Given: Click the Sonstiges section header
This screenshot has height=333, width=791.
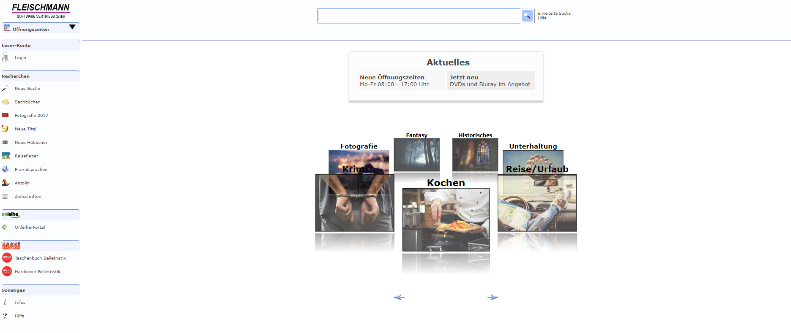Looking at the screenshot, I should [41, 290].
